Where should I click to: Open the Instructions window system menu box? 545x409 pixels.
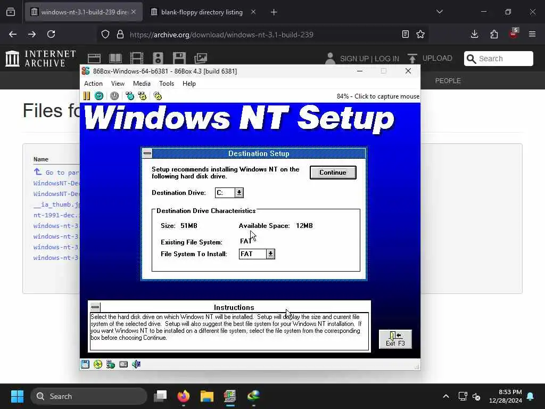(95, 307)
